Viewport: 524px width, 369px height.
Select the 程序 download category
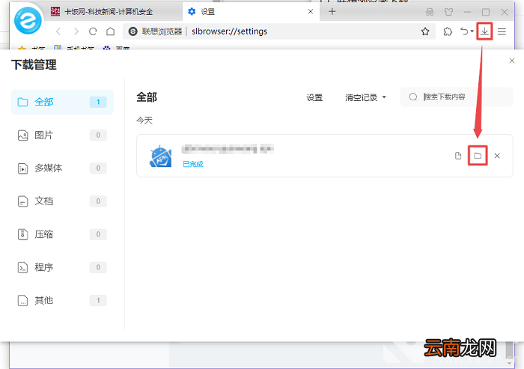tap(62, 267)
